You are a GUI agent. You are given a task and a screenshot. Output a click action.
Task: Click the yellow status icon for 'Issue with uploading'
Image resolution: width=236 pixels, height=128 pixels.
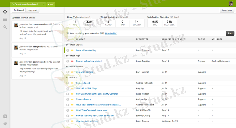click(72, 50)
